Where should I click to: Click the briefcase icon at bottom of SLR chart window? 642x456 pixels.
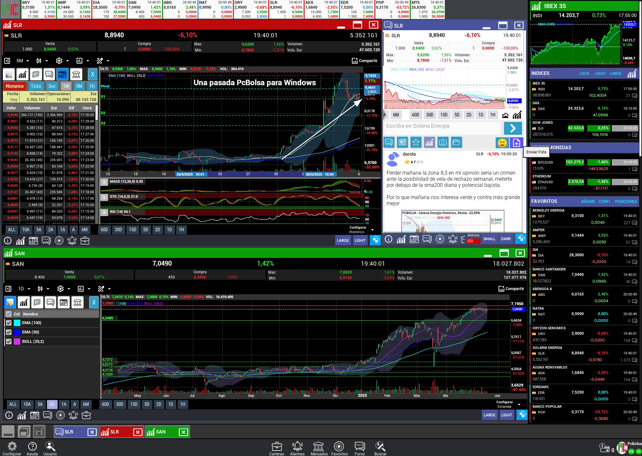pos(85,241)
